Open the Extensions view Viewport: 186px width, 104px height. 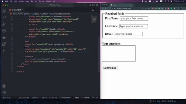tap(4, 44)
